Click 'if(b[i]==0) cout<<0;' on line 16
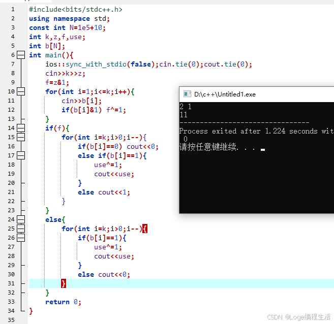 coord(118,147)
